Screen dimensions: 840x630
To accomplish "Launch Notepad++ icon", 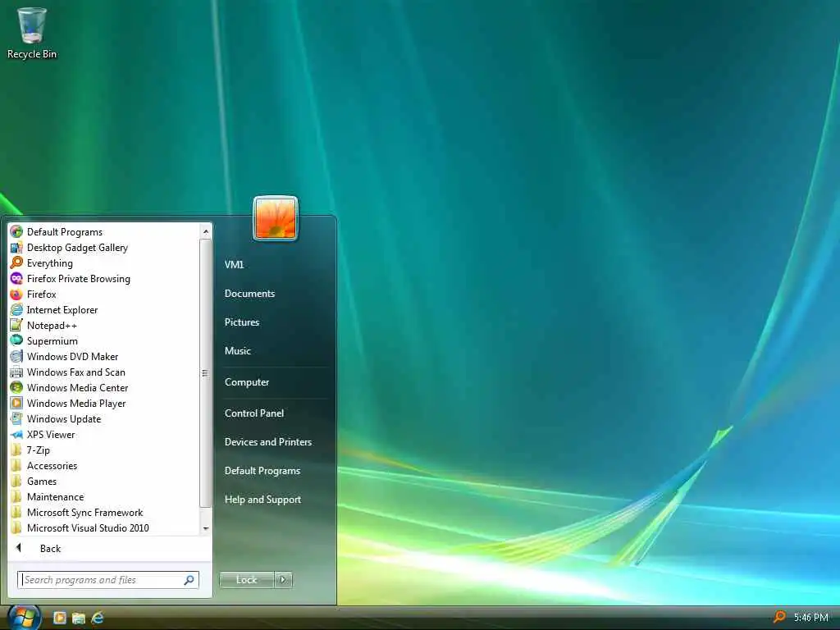I will click(16, 325).
